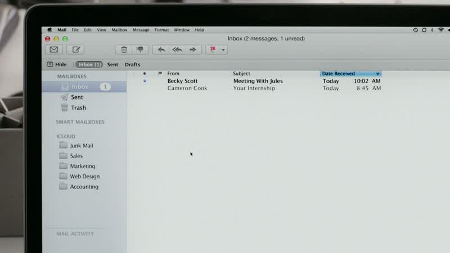
Task: Click the 10:02 AM time cell
Action: point(367,81)
